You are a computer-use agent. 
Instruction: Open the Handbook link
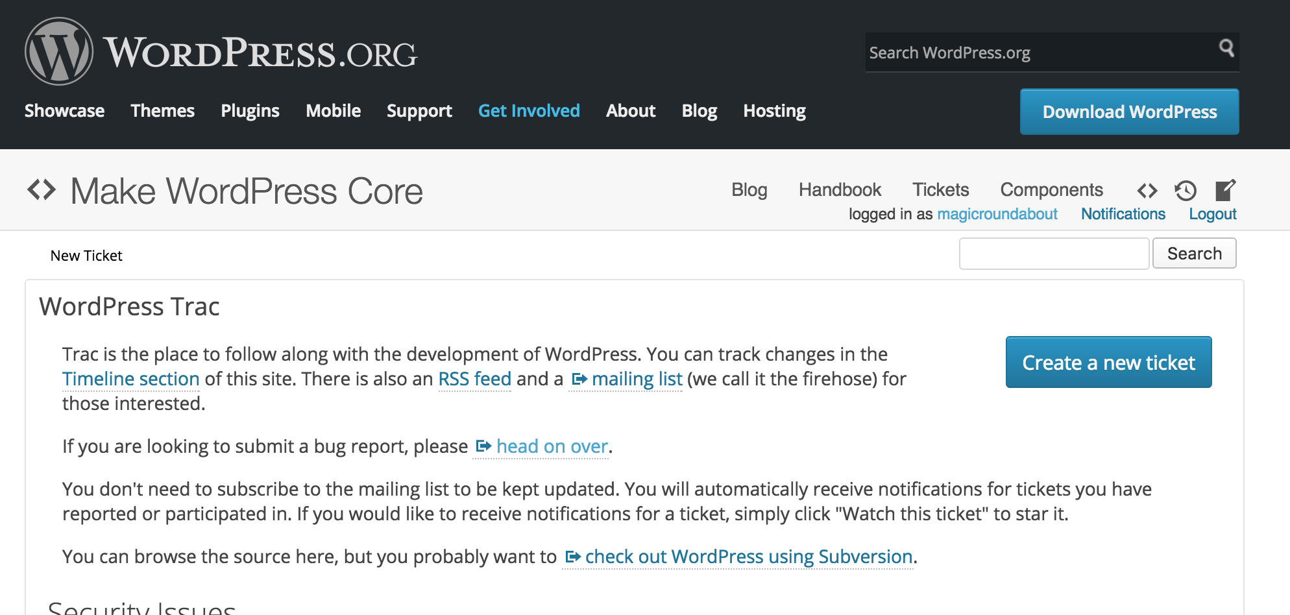click(x=840, y=189)
